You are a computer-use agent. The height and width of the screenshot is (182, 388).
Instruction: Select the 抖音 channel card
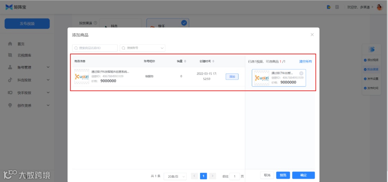click(120, 23)
